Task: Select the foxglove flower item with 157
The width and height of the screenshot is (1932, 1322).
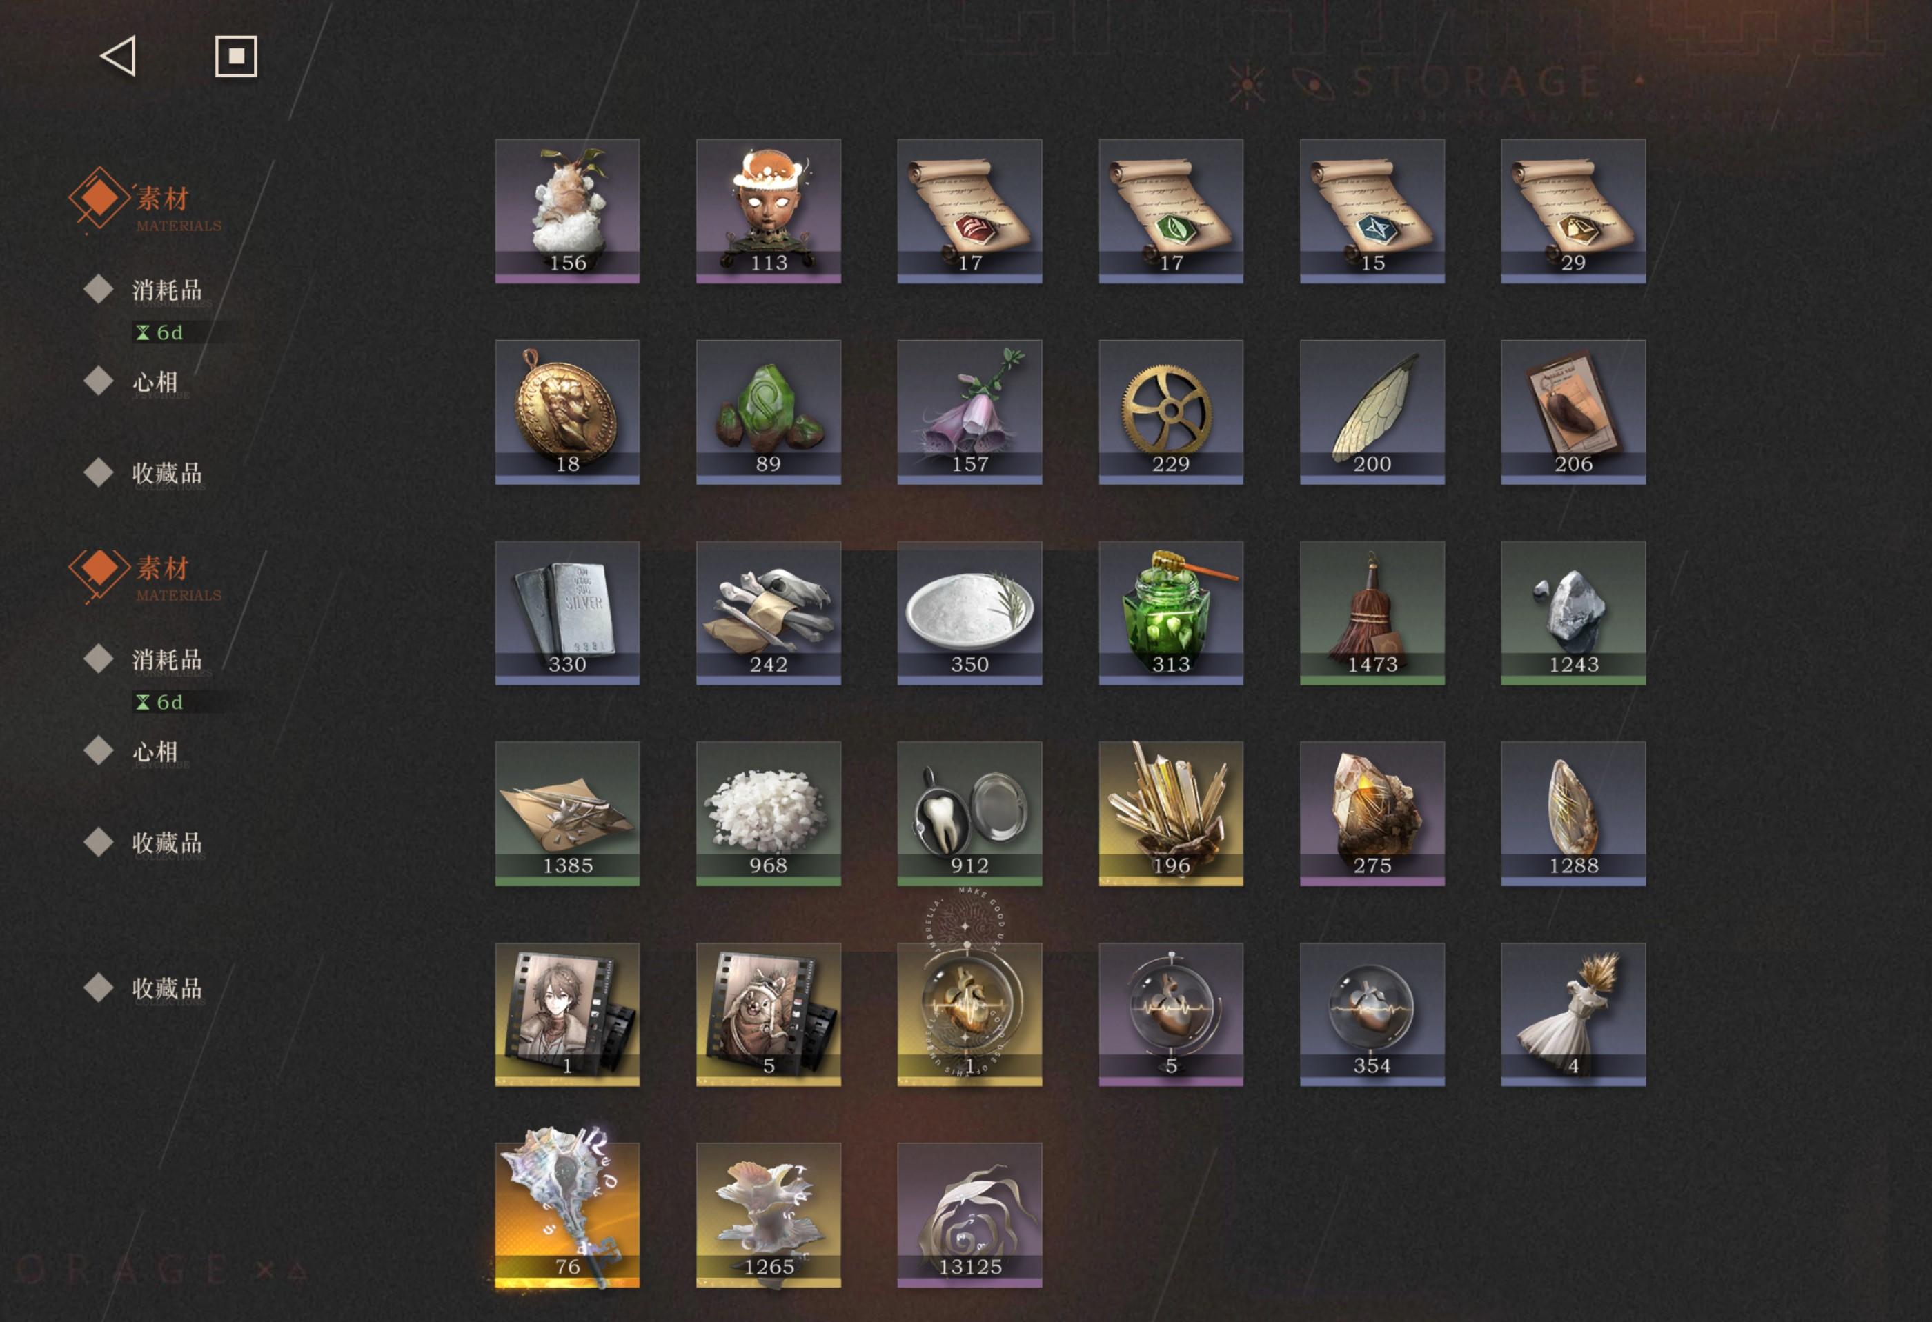Action: tap(969, 411)
